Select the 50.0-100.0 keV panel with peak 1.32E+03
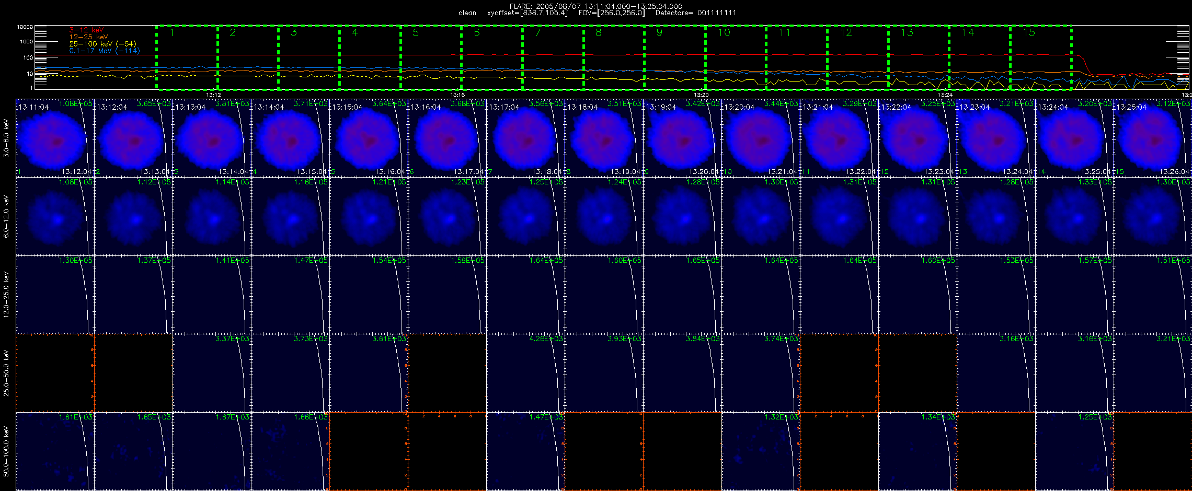The height and width of the screenshot is (491, 1192). [x=761, y=451]
